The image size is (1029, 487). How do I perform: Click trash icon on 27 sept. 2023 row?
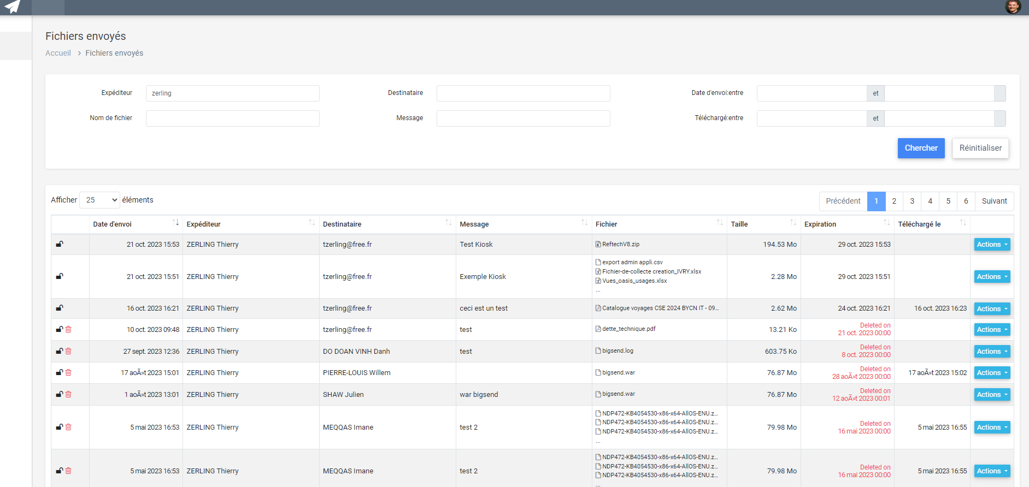point(68,351)
